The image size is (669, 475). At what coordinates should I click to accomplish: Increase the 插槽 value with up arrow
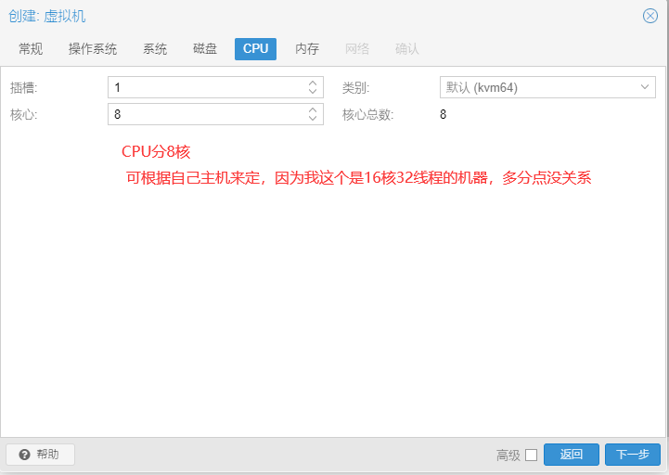click(313, 83)
